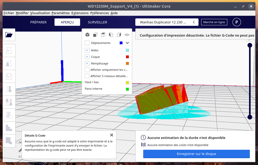Click the Marché en ligne button
This screenshot has height=165, width=258.
tap(214, 22)
